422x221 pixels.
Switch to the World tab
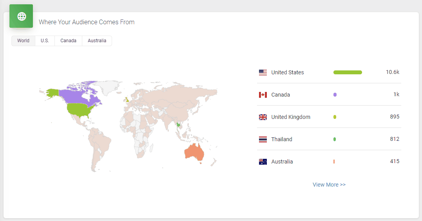click(x=24, y=41)
